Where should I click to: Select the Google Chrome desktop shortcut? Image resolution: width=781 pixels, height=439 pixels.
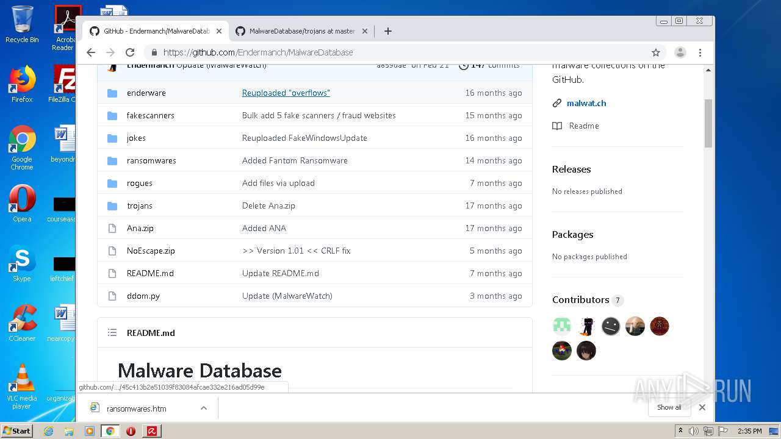(x=22, y=148)
